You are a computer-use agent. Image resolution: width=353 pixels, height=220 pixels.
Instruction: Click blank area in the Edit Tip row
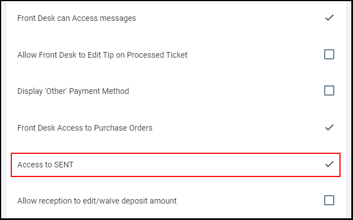click(254, 55)
